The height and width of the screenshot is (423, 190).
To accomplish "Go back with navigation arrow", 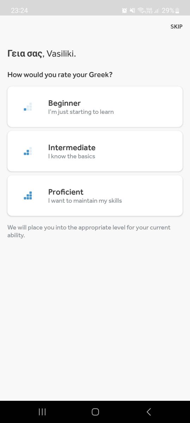I will [x=148, y=412].
